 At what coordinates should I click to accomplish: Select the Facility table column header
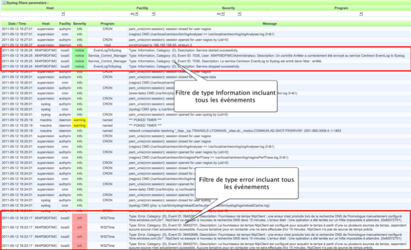(65, 24)
